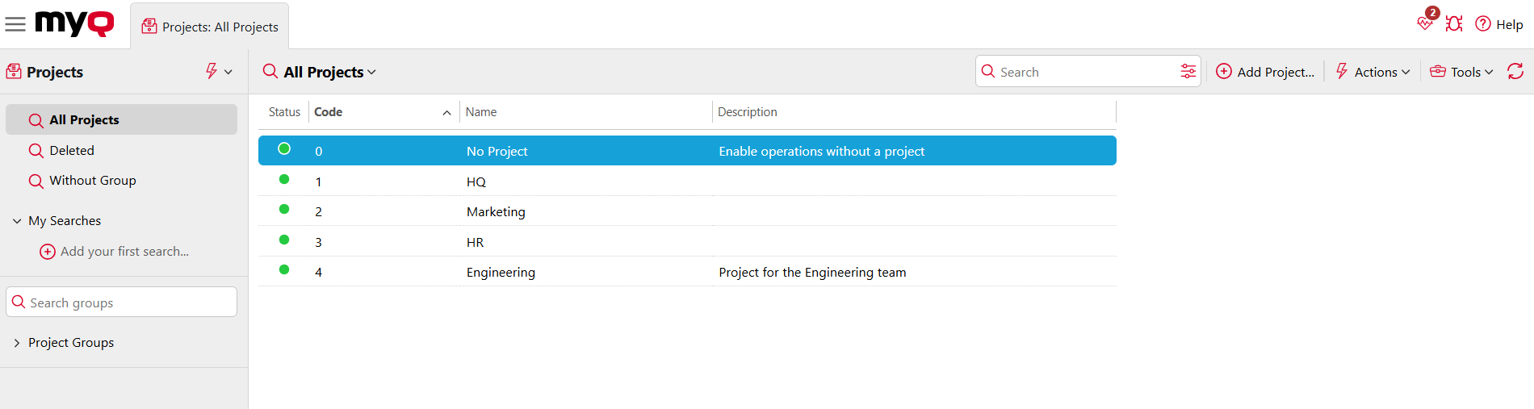Click the Add Project button
This screenshot has width=1534, height=409.
coord(1265,72)
